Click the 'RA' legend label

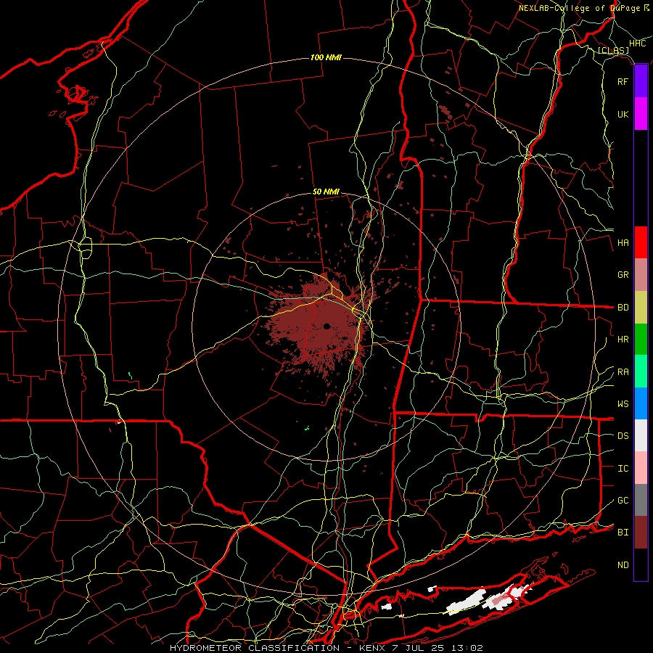(x=623, y=372)
